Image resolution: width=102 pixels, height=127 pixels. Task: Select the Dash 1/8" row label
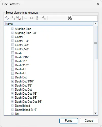(21, 61)
